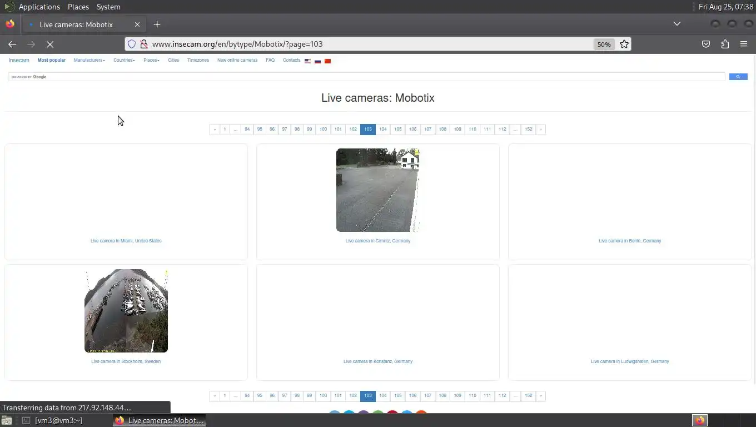This screenshot has height=427, width=756.
Task: Click the Stockholm marina camera thumbnail
Action: pos(126,311)
